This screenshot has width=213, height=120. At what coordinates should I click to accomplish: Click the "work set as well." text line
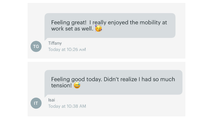click(x=72, y=28)
